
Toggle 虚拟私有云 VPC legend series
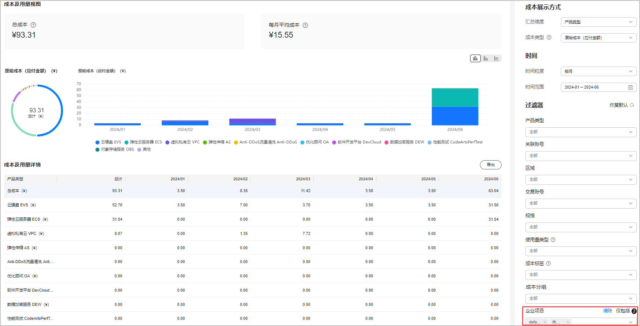pyautogui.click(x=182, y=142)
